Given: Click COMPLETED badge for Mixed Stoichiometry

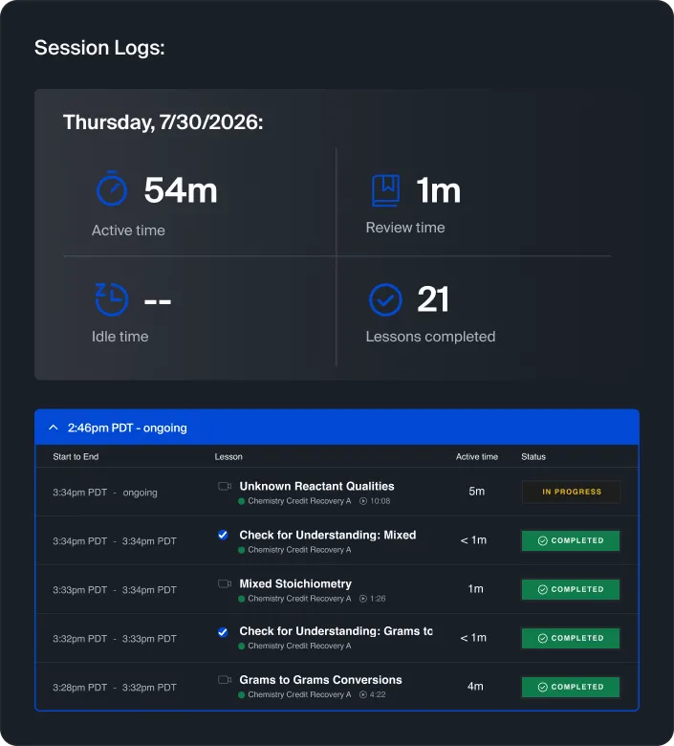Looking at the screenshot, I should pos(571,589).
